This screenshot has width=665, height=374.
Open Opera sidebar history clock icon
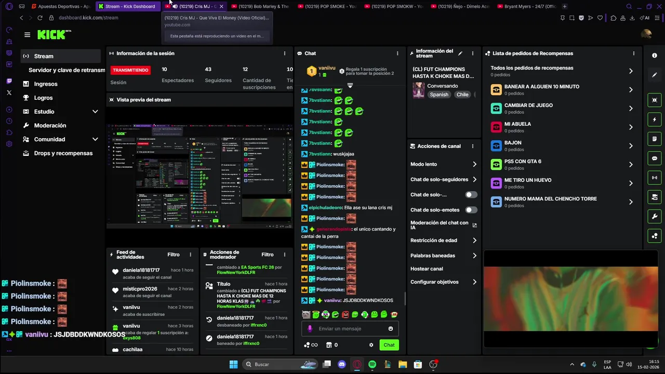9,121
